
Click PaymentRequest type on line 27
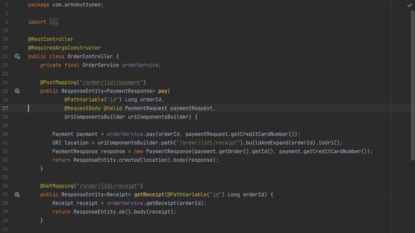(x=146, y=108)
